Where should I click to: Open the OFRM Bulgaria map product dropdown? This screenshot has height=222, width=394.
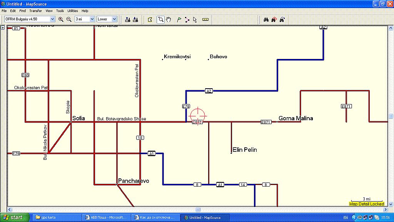pyautogui.click(x=30, y=19)
